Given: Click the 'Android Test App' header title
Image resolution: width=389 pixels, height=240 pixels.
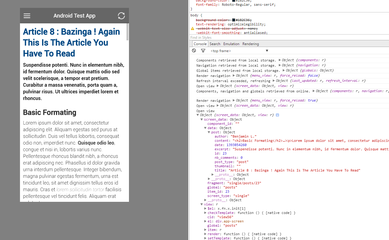Looking at the screenshot, I should [x=74, y=16].
